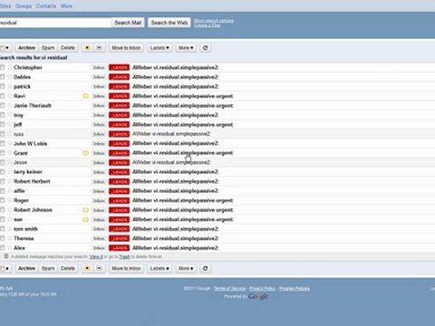Open the More dropdown below the message list
The width and height of the screenshot is (435, 326).
[x=186, y=268]
